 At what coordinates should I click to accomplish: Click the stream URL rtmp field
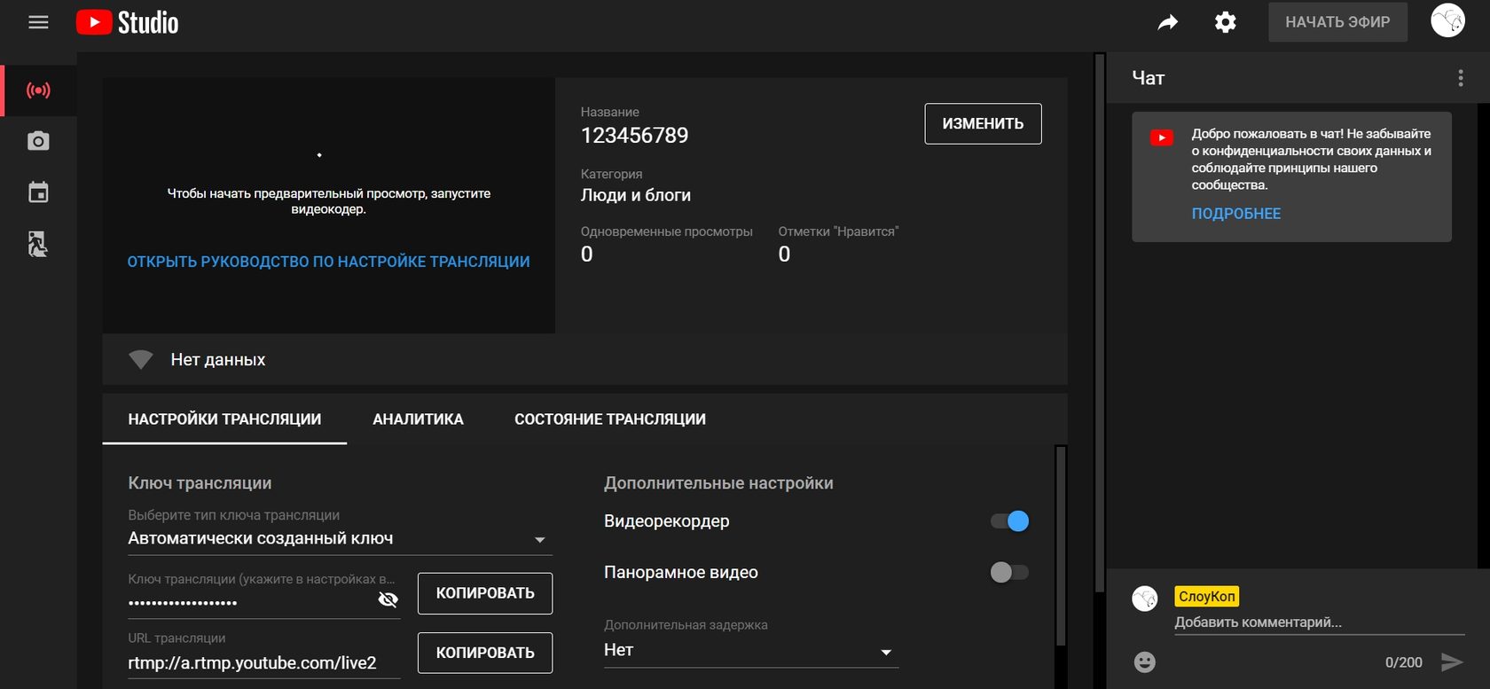[x=264, y=663]
